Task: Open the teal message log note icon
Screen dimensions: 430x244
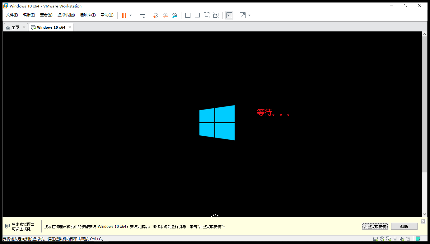Action: 418,239
